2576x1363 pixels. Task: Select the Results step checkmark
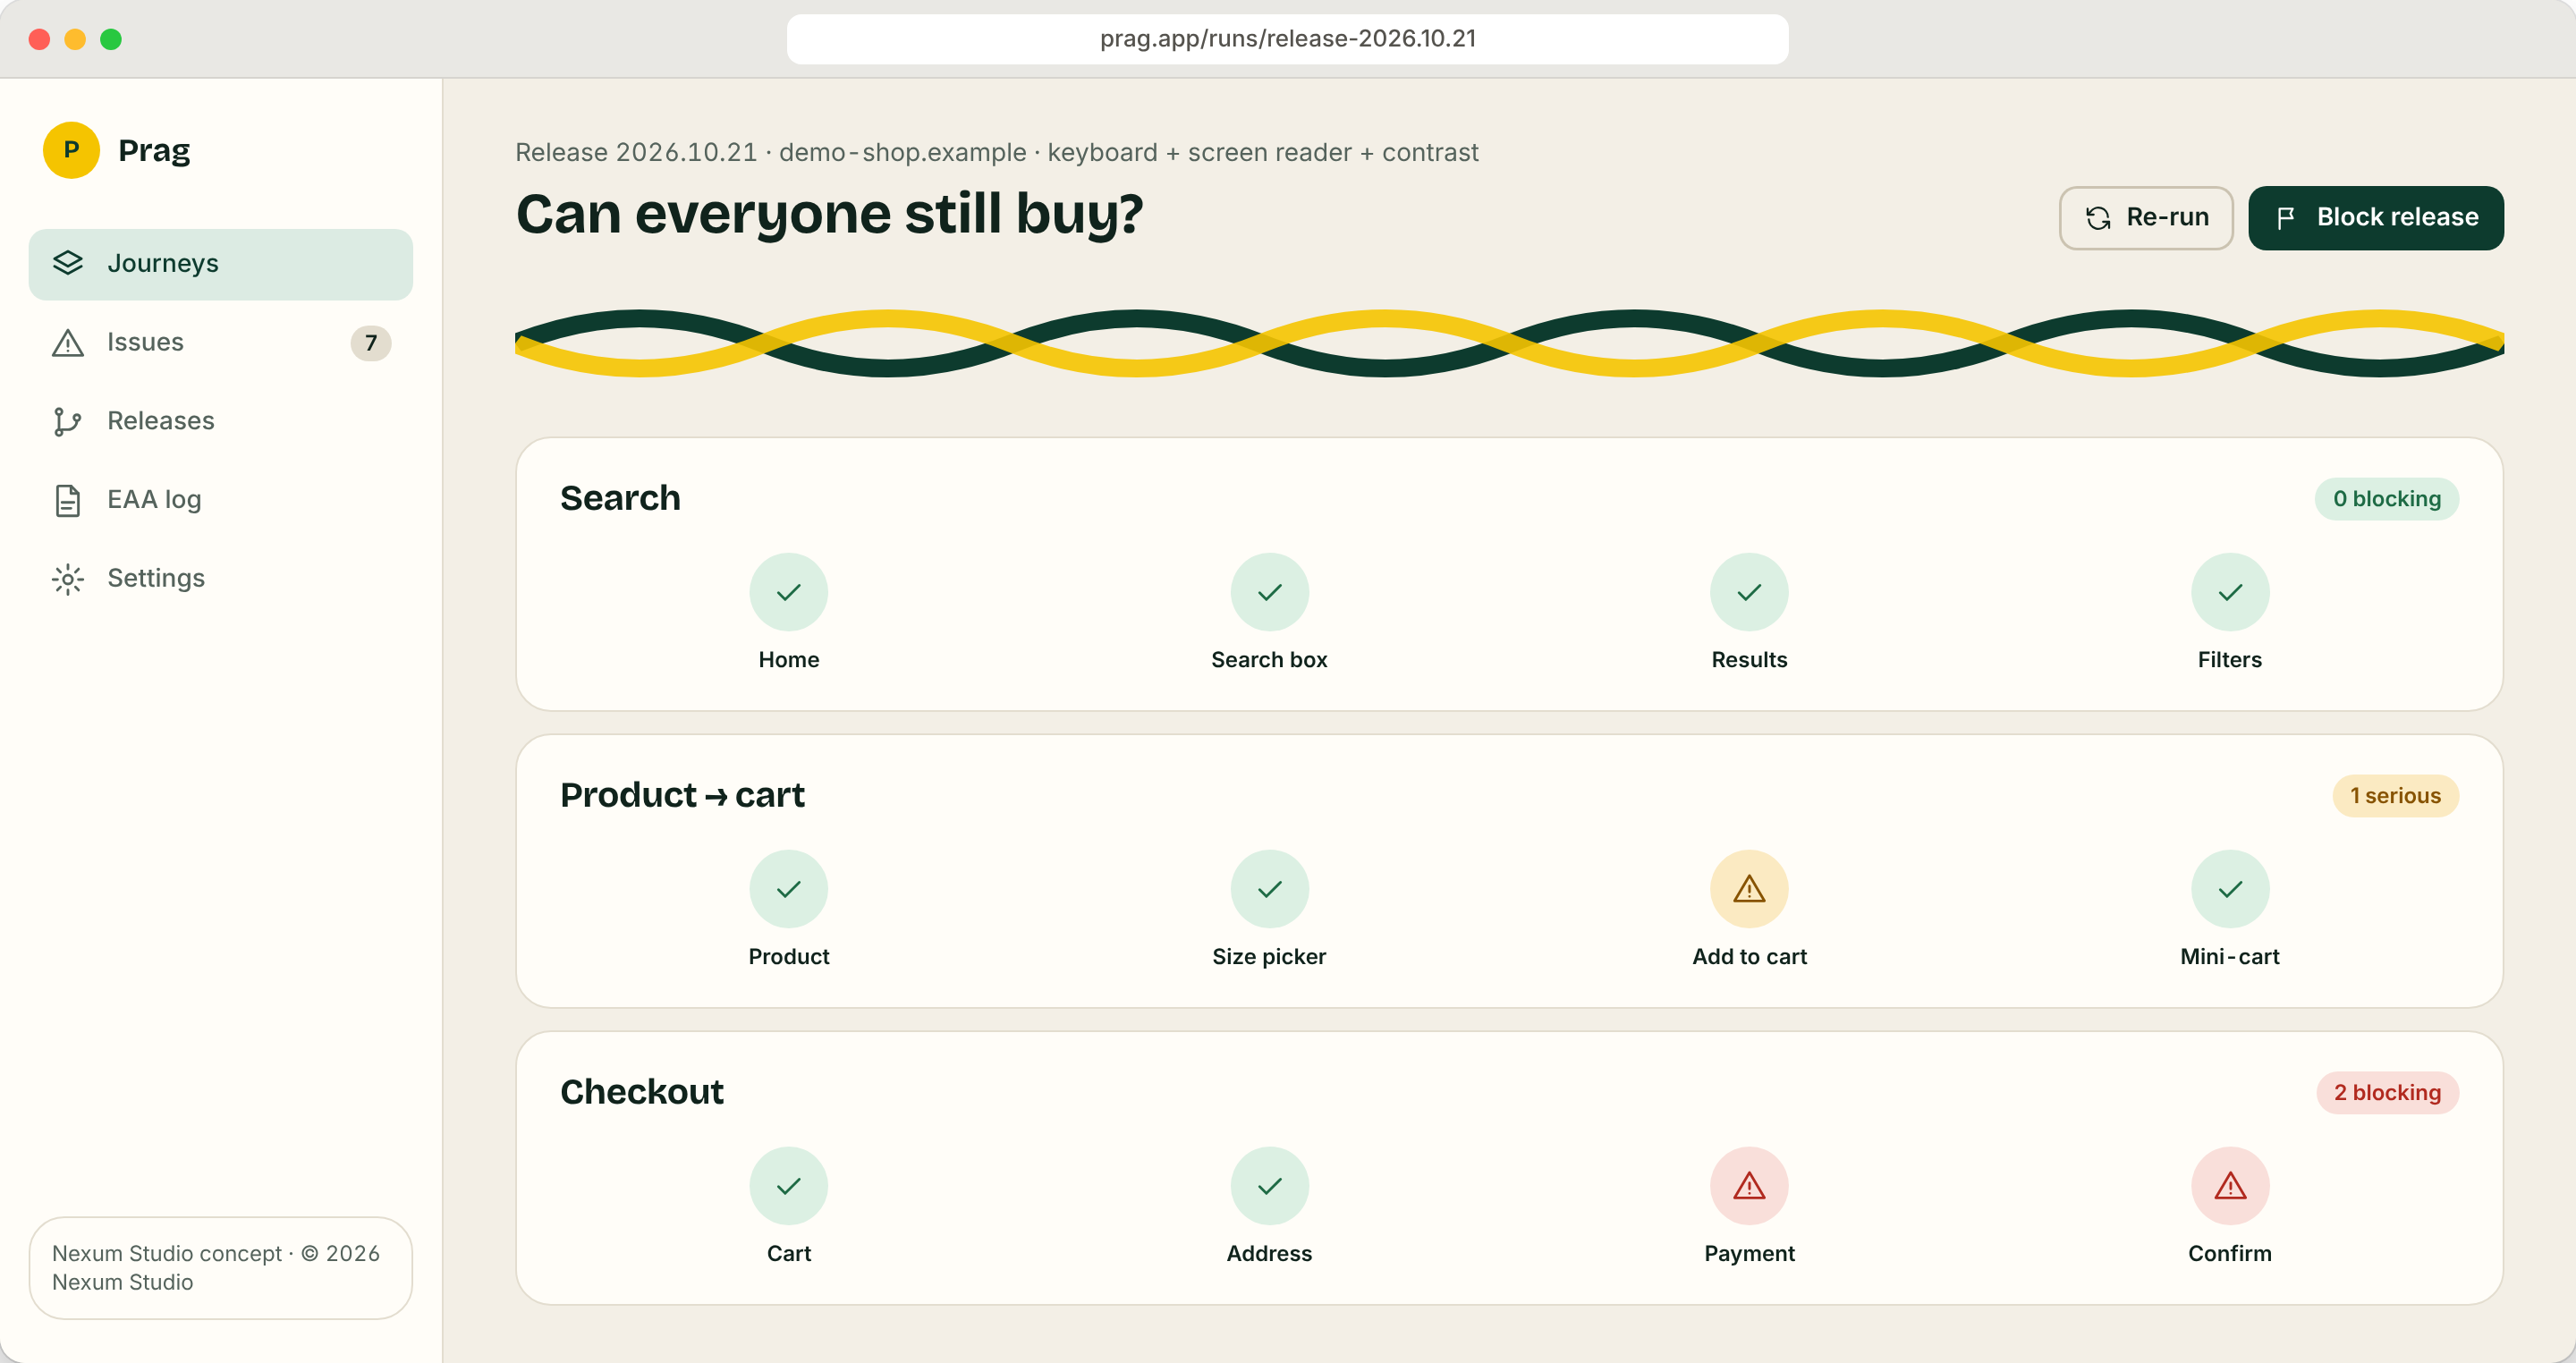[x=1749, y=592]
